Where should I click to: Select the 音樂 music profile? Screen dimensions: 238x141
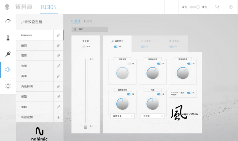tap(35, 66)
